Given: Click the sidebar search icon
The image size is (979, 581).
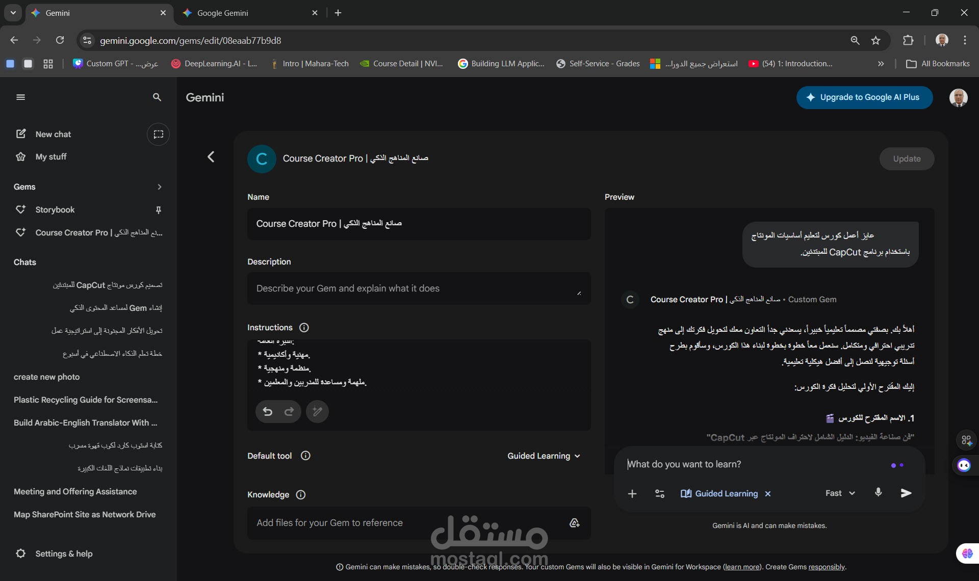Looking at the screenshot, I should point(157,97).
